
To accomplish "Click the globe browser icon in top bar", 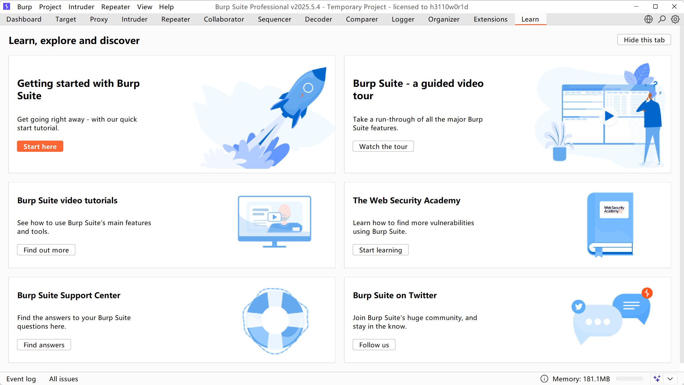I will (x=648, y=19).
